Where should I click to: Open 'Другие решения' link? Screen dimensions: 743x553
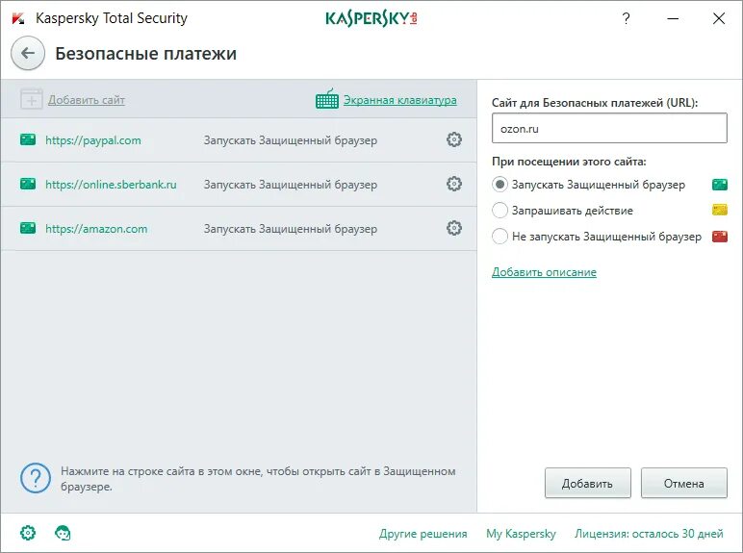coord(423,534)
